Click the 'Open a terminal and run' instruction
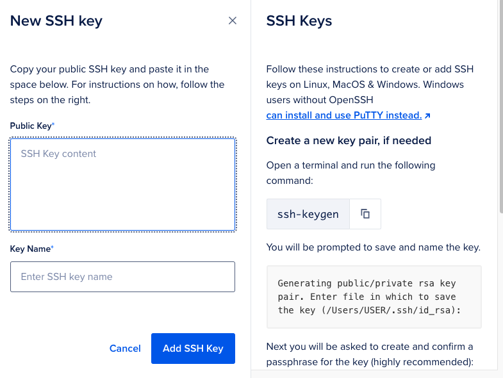Screen dimensions: 503x378 pos(350,173)
